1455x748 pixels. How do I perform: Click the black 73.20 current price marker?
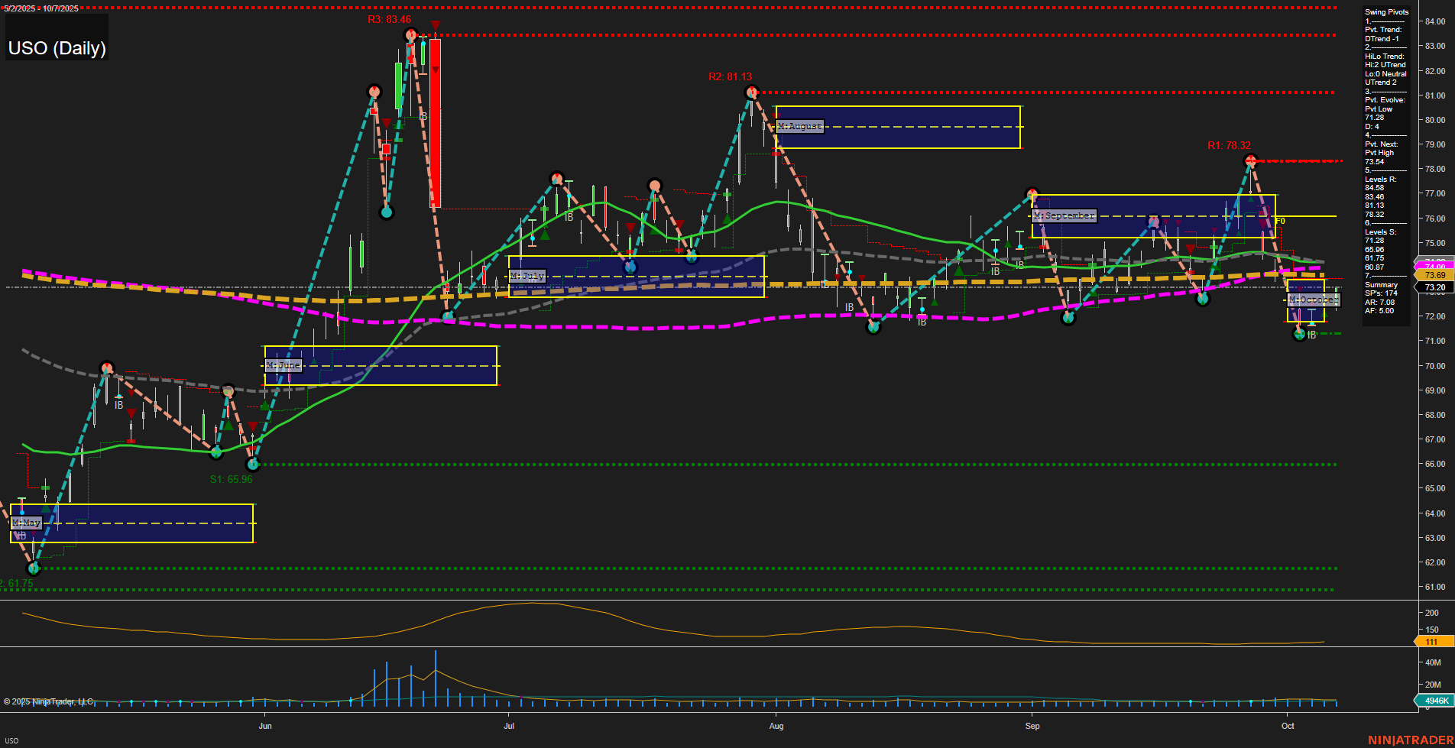click(1434, 288)
